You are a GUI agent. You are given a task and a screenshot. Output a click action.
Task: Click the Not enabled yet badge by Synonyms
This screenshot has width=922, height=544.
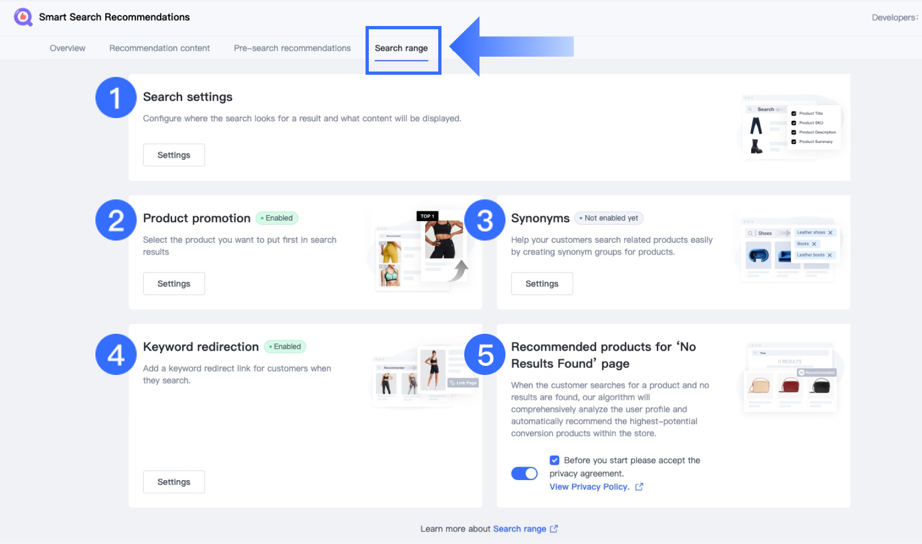coord(609,218)
